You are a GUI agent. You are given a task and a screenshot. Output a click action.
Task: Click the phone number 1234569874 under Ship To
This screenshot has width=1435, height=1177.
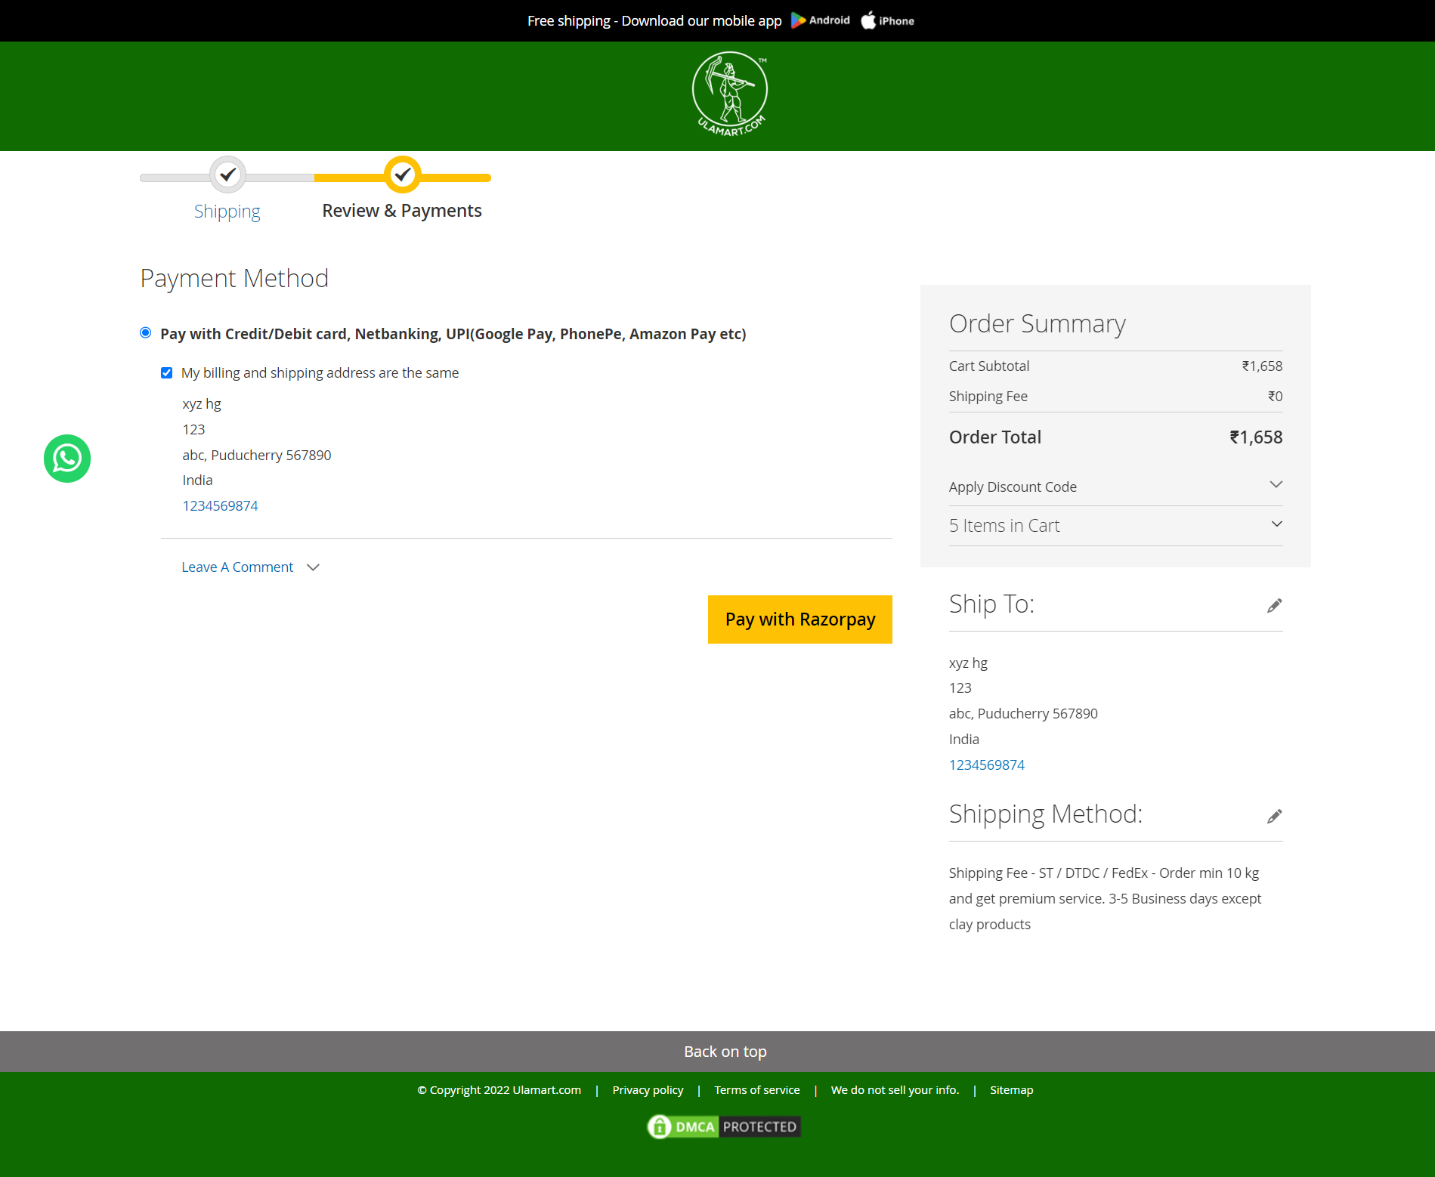tap(986, 765)
